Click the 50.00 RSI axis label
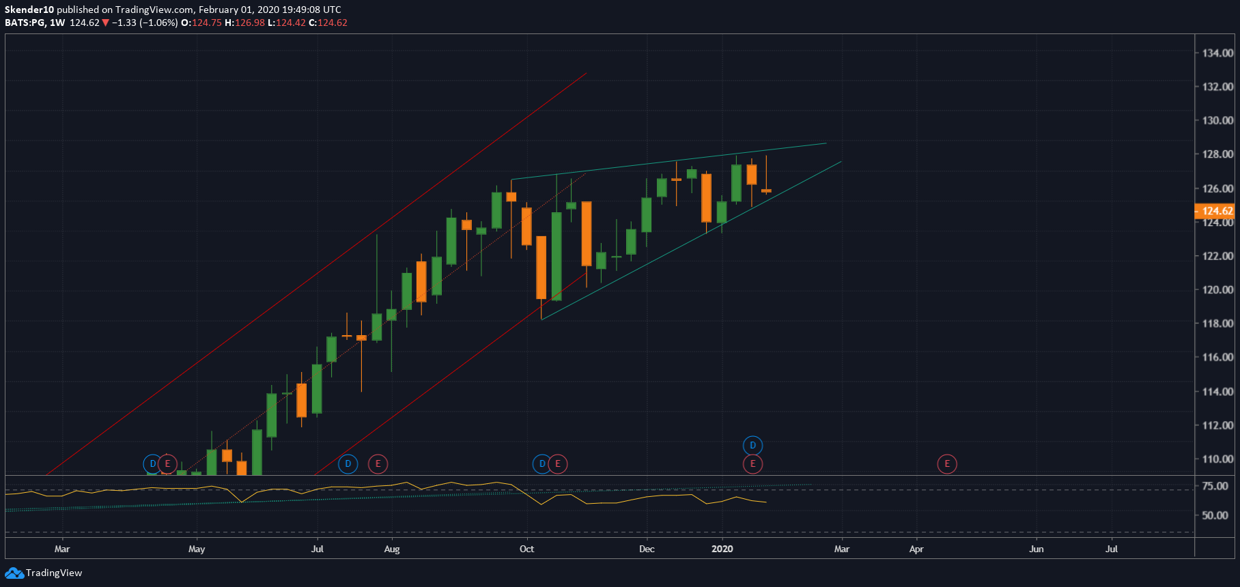 click(1215, 515)
